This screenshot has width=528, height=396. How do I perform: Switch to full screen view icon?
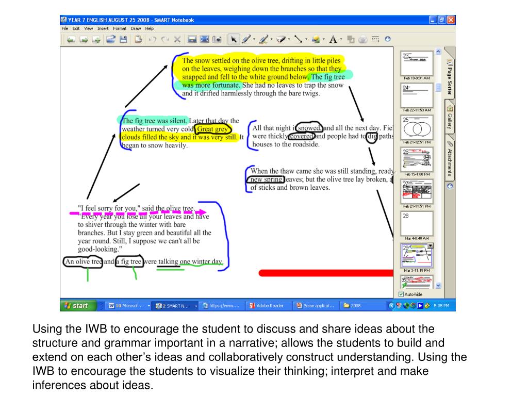tap(205, 39)
